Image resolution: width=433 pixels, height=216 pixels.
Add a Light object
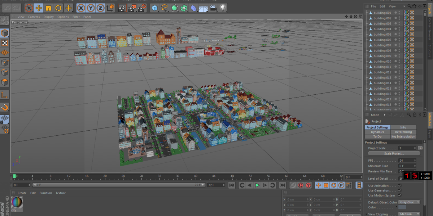[x=223, y=8]
